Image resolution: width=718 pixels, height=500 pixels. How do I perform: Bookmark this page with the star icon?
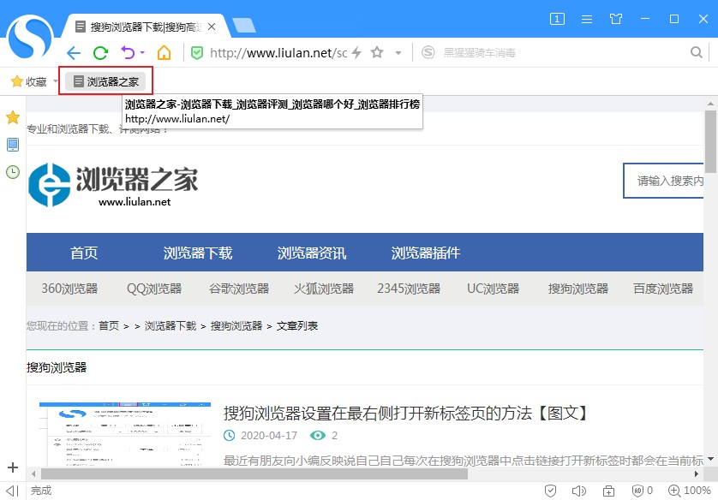[377, 52]
